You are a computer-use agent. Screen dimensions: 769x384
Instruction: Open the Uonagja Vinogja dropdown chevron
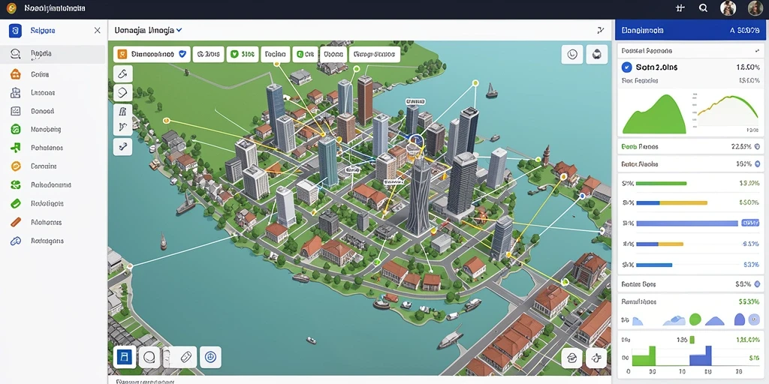click(179, 30)
